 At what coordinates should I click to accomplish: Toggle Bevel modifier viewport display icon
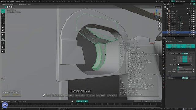[185, 78]
